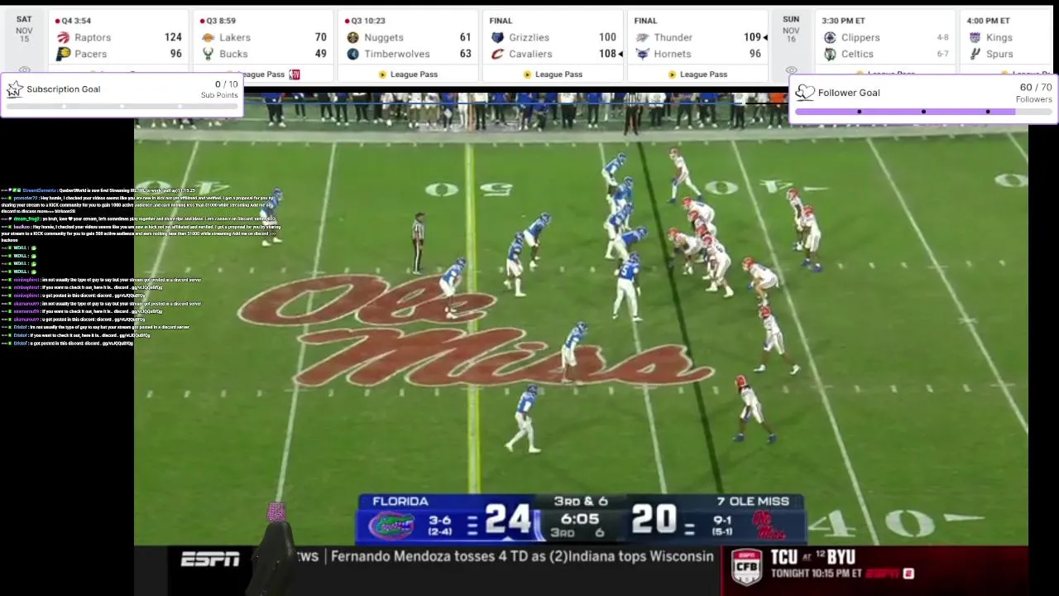Click the Subscription Goal title
The width and height of the screenshot is (1059, 596).
tap(64, 89)
